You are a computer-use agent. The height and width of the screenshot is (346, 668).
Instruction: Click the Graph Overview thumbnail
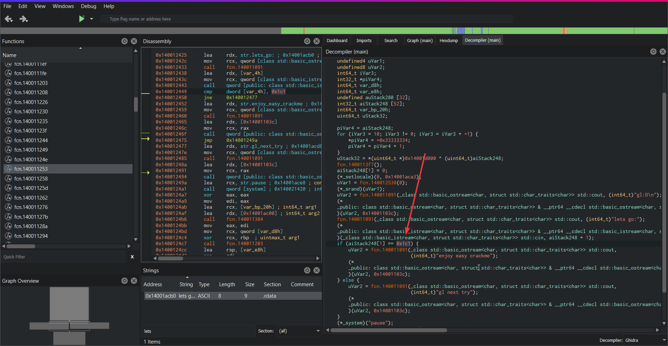(69, 316)
